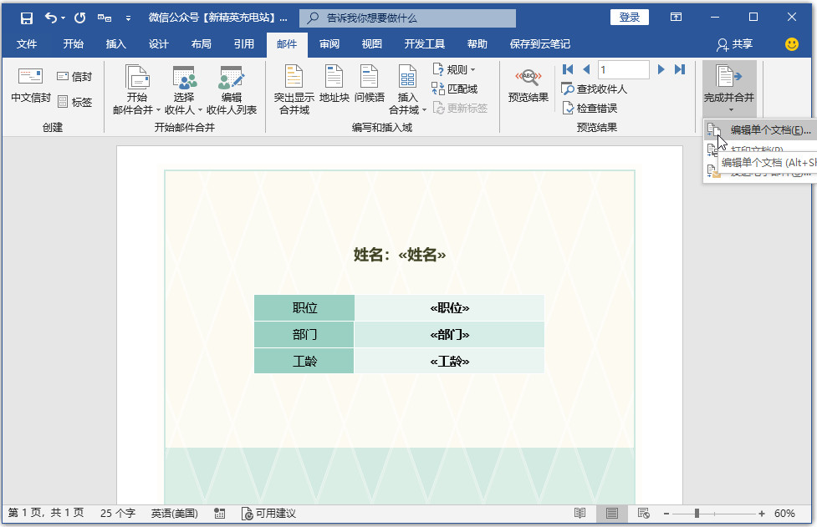Click the 登录 sign-in button

[629, 17]
